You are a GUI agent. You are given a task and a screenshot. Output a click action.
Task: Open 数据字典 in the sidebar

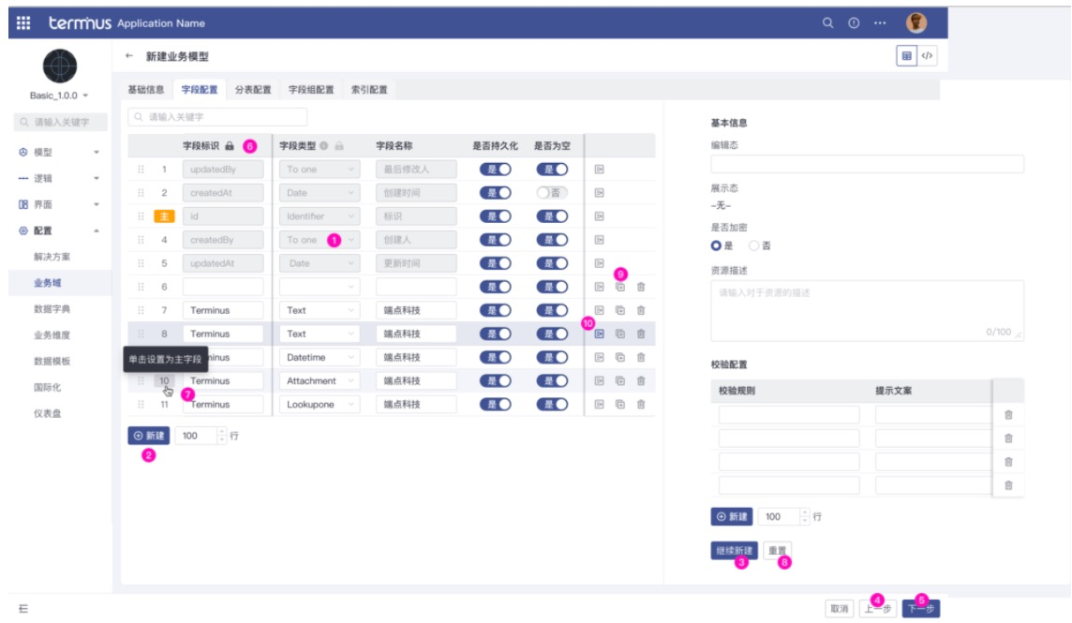click(52, 309)
